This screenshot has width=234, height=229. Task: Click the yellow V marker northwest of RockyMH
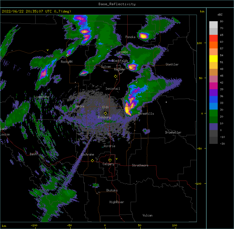(x=48, y=50)
